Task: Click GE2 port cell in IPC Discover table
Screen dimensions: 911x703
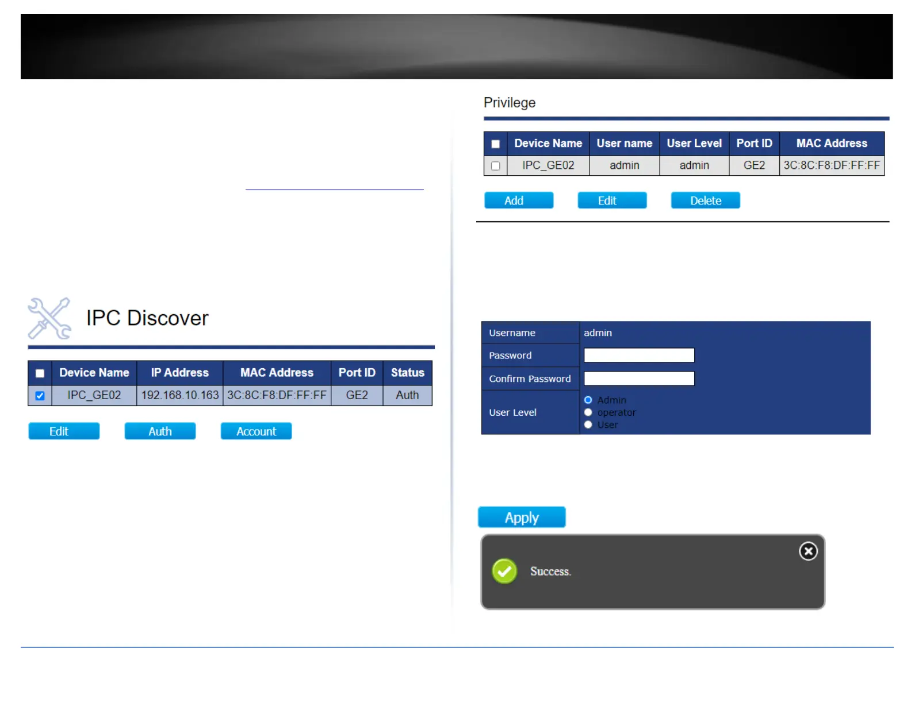Action: (x=357, y=395)
